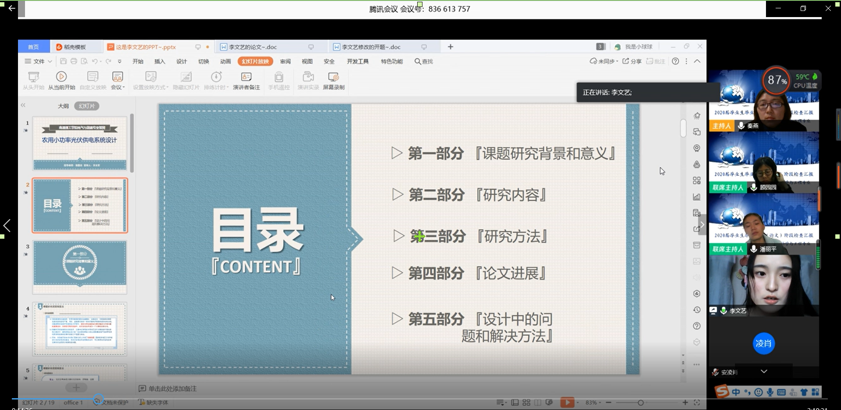Click the 查找 search icon

click(418, 61)
